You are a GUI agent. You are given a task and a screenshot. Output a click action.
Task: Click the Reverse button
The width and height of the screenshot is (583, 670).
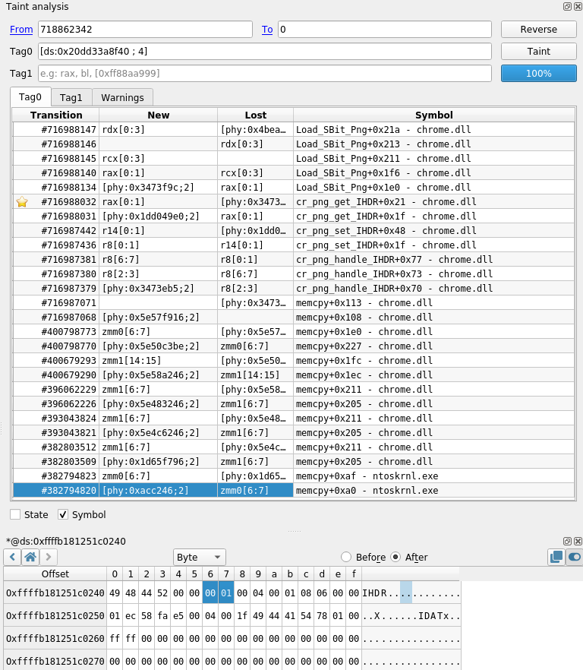[538, 29]
